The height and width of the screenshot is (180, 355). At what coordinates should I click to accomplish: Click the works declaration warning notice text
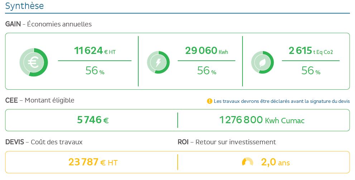point(282,101)
